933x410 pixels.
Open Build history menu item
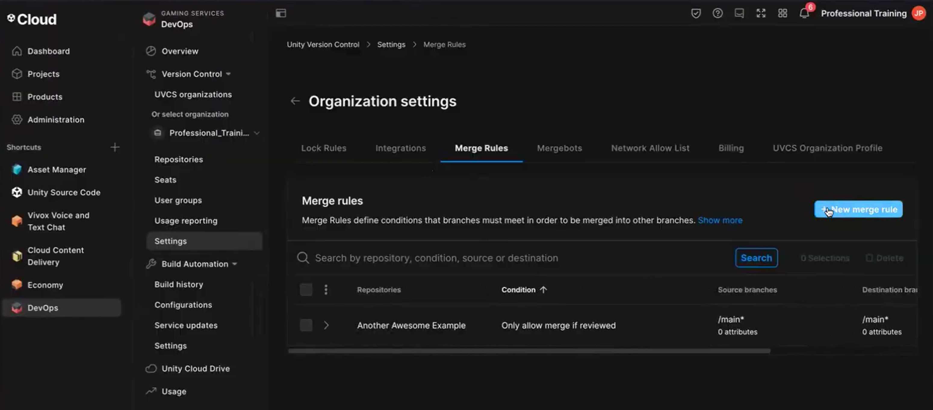(x=178, y=284)
